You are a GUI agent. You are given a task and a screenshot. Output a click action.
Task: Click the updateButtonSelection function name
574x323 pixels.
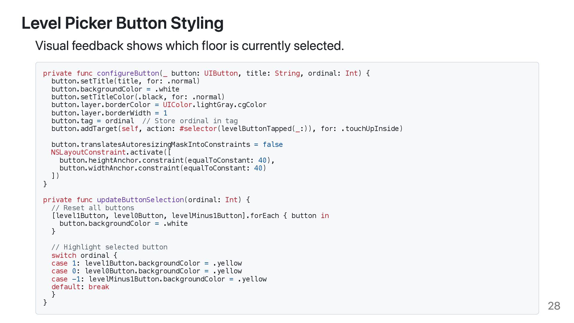point(140,200)
